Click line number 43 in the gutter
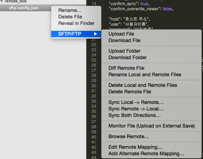This screenshot has width=203, height=159. (x=94, y=153)
